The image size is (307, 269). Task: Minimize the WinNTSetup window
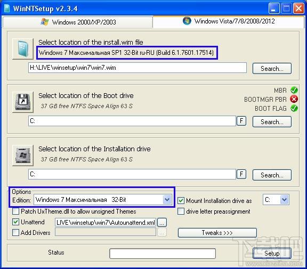click(x=274, y=9)
